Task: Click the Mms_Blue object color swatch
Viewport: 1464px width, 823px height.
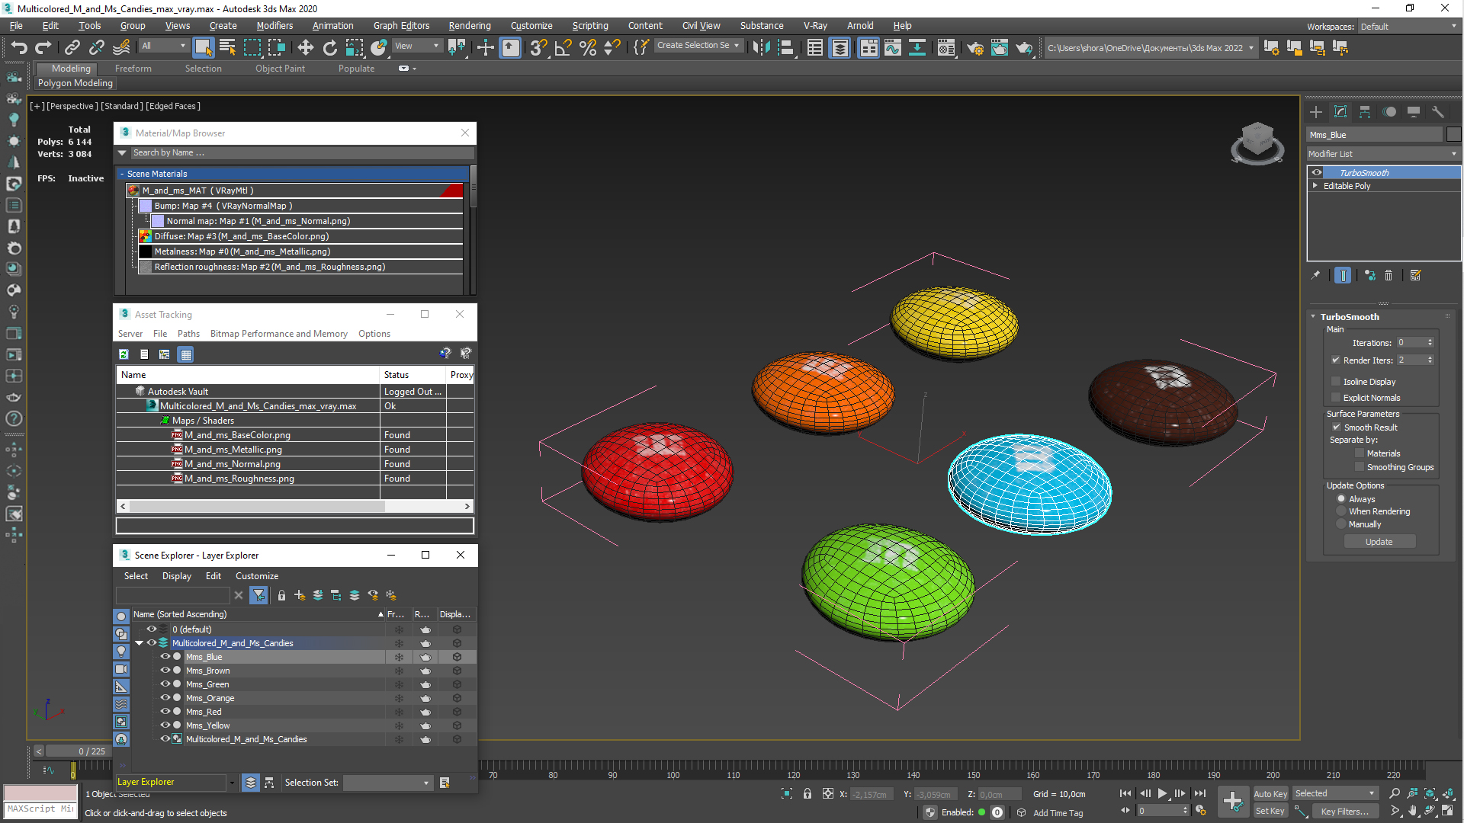Action: tap(1454, 135)
